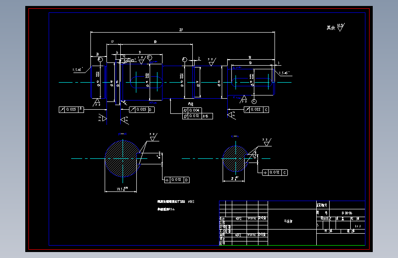Click the 0.004 cylindricity tolerance frame
Viewport: 398px width, 258px height.
[x=192, y=110]
